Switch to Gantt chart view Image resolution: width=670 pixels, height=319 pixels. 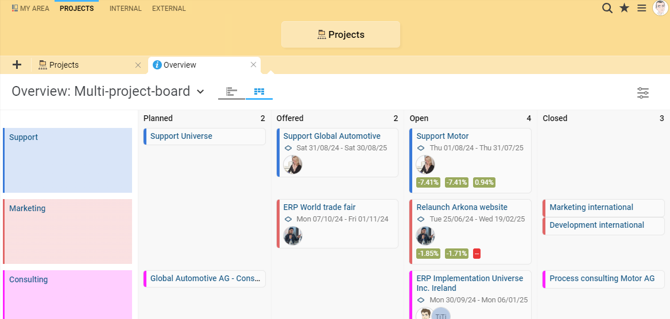(x=231, y=91)
